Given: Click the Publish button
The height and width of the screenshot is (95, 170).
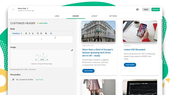Looking at the screenshot, I should coord(156,10).
